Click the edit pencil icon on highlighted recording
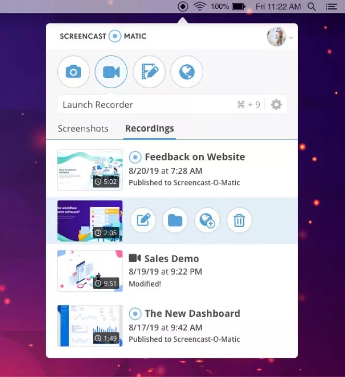 point(143,220)
